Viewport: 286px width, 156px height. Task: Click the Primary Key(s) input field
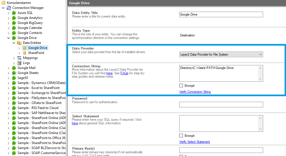click(221, 150)
